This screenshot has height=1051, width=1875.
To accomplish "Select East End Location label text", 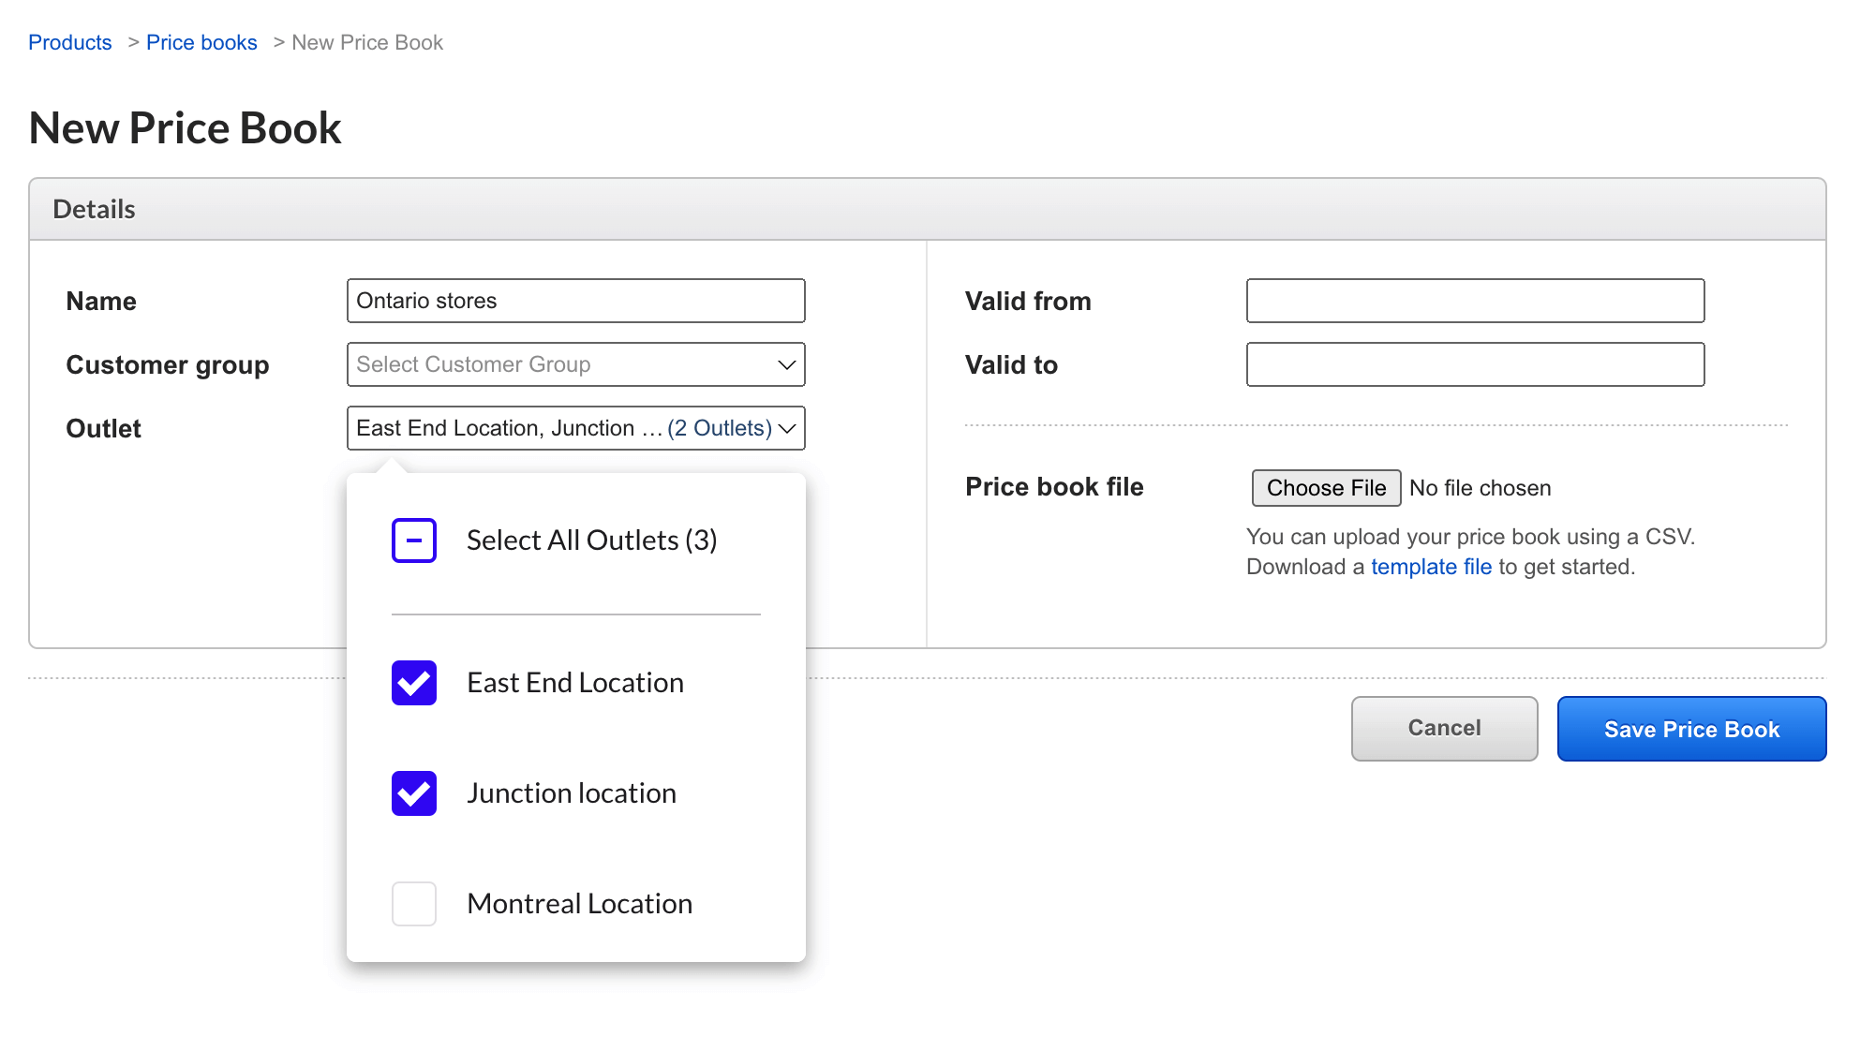I will point(575,683).
